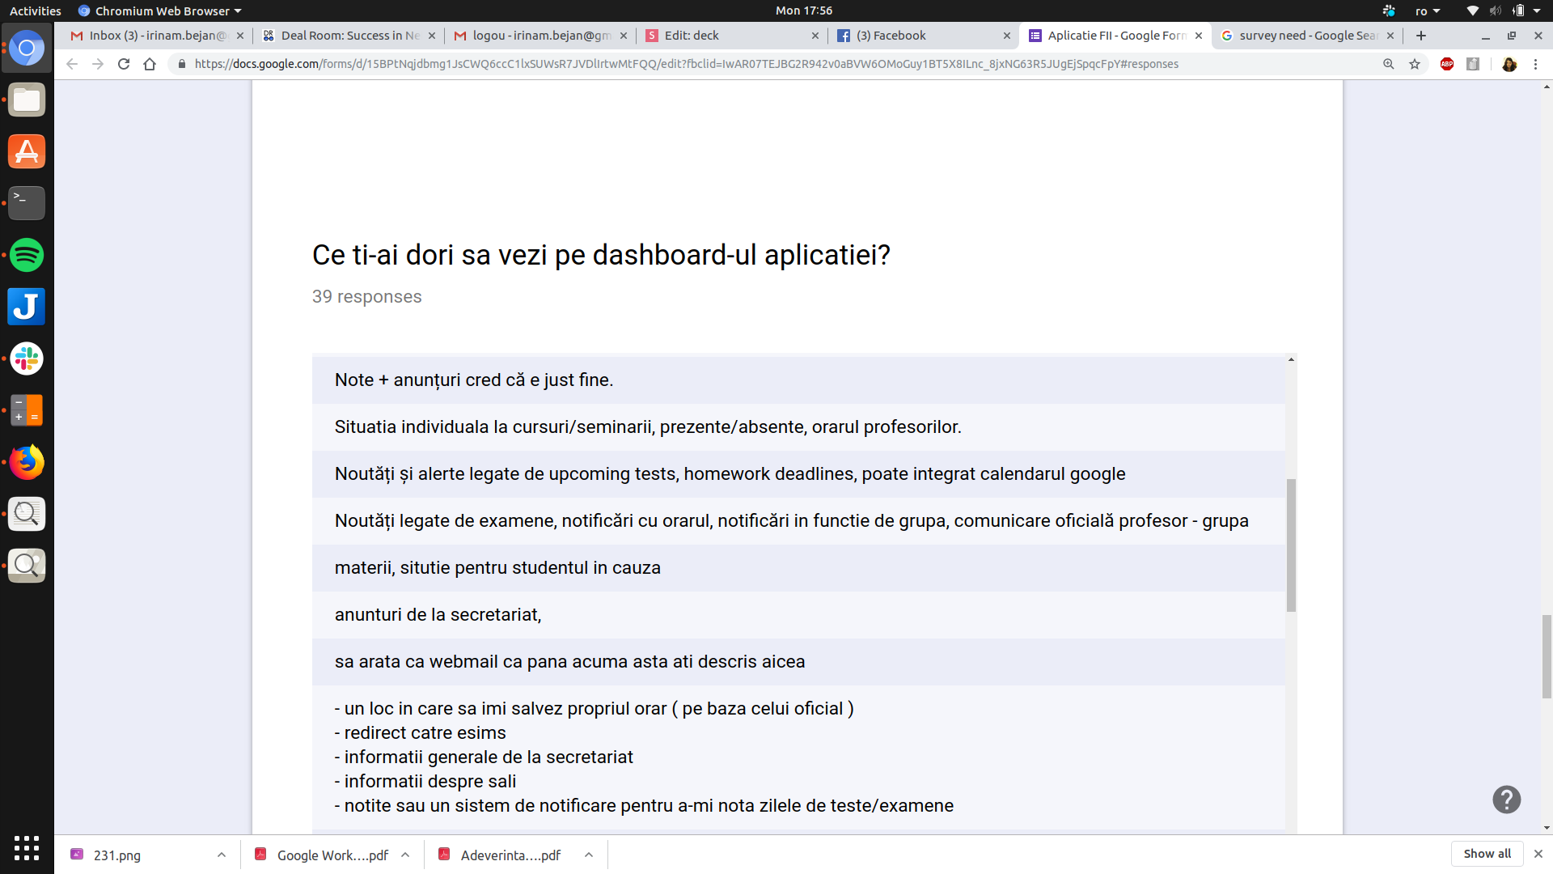
Task: Click the responses list inner scrollbar
Action: (x=1291, y=545)
